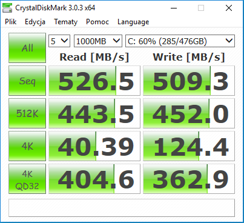Click the Seq write value 509.3
This screenshot has height=223, width=244.
(x=189, y=81)
